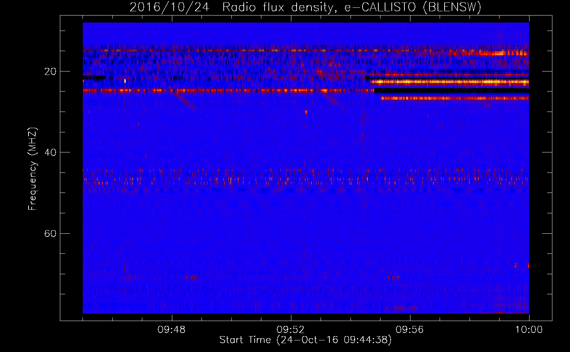Click the 'Frequency (MHZ)' y-axis label
The width and height of the screenshot is (570, 352).
[32, 169]
